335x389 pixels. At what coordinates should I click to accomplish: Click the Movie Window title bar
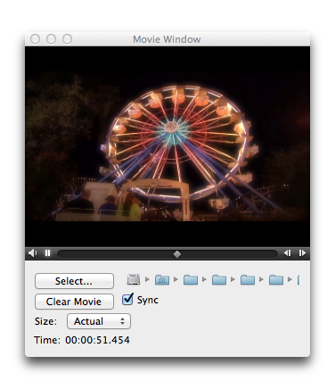[x=167, y=39]
